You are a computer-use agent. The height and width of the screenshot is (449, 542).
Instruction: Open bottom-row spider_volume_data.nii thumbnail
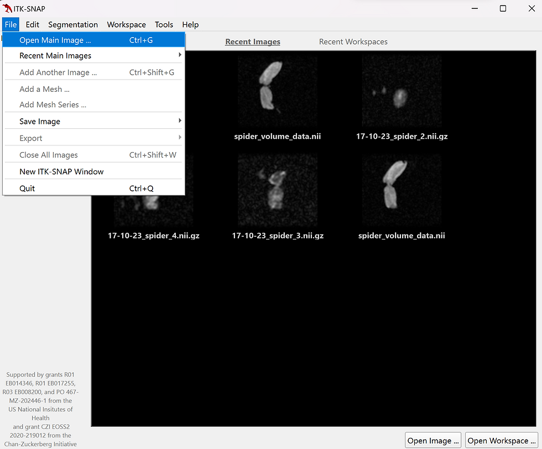pyautogui.click(x=402, y=190)
